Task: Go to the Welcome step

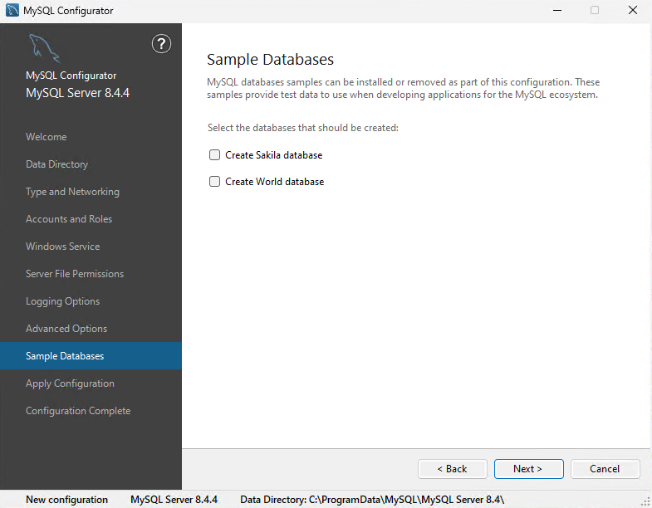Action: [x=47, y=137]
